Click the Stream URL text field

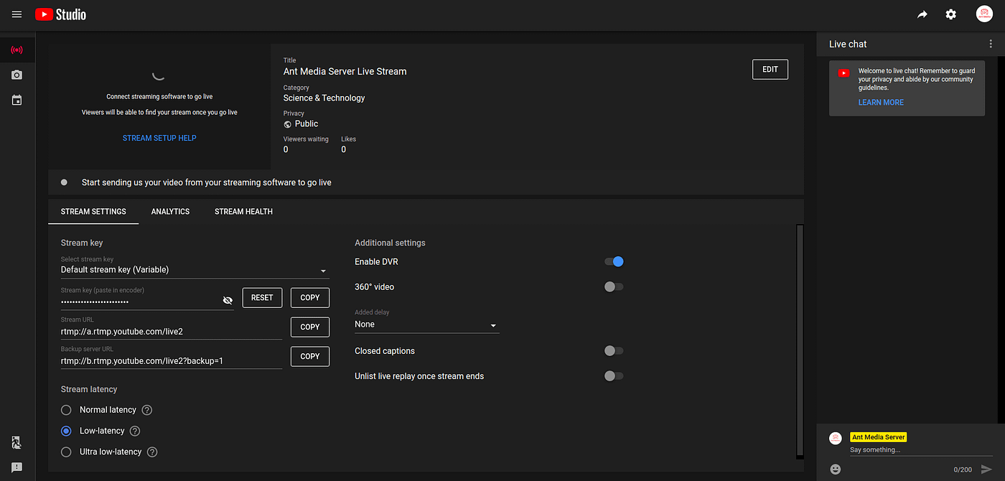click(171, 332)
